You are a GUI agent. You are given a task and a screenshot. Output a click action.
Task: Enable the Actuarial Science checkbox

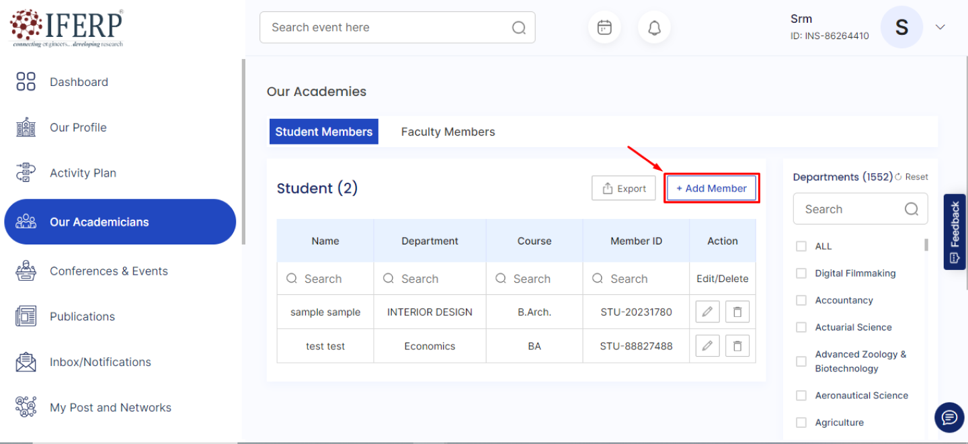coord(801,327)
